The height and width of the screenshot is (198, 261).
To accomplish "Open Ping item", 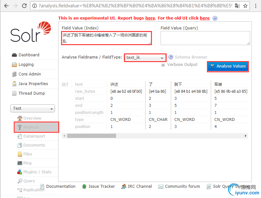I will [27, 163].
